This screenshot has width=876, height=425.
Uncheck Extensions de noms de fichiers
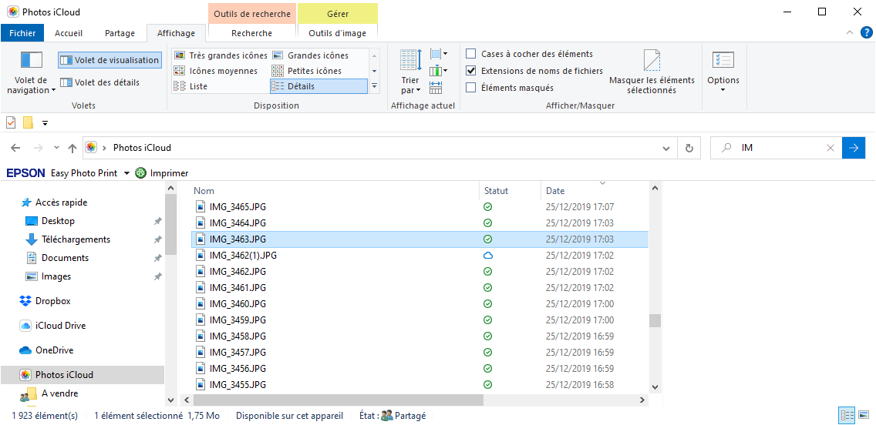coord(471,71)
